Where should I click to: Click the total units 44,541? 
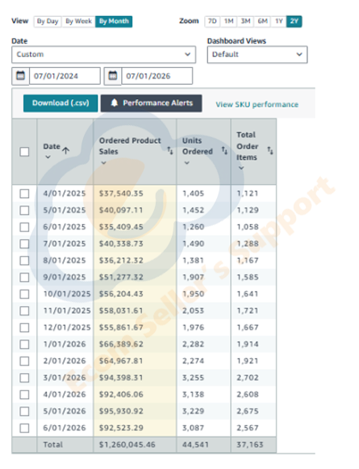pyautogui.click(x=195, y=445)
